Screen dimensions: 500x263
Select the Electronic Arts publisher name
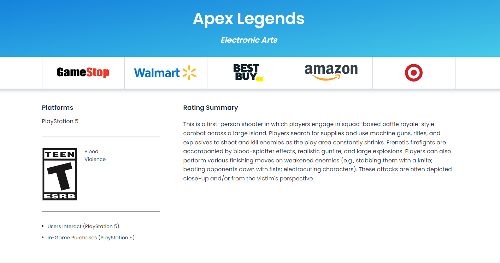coord(249,40)
